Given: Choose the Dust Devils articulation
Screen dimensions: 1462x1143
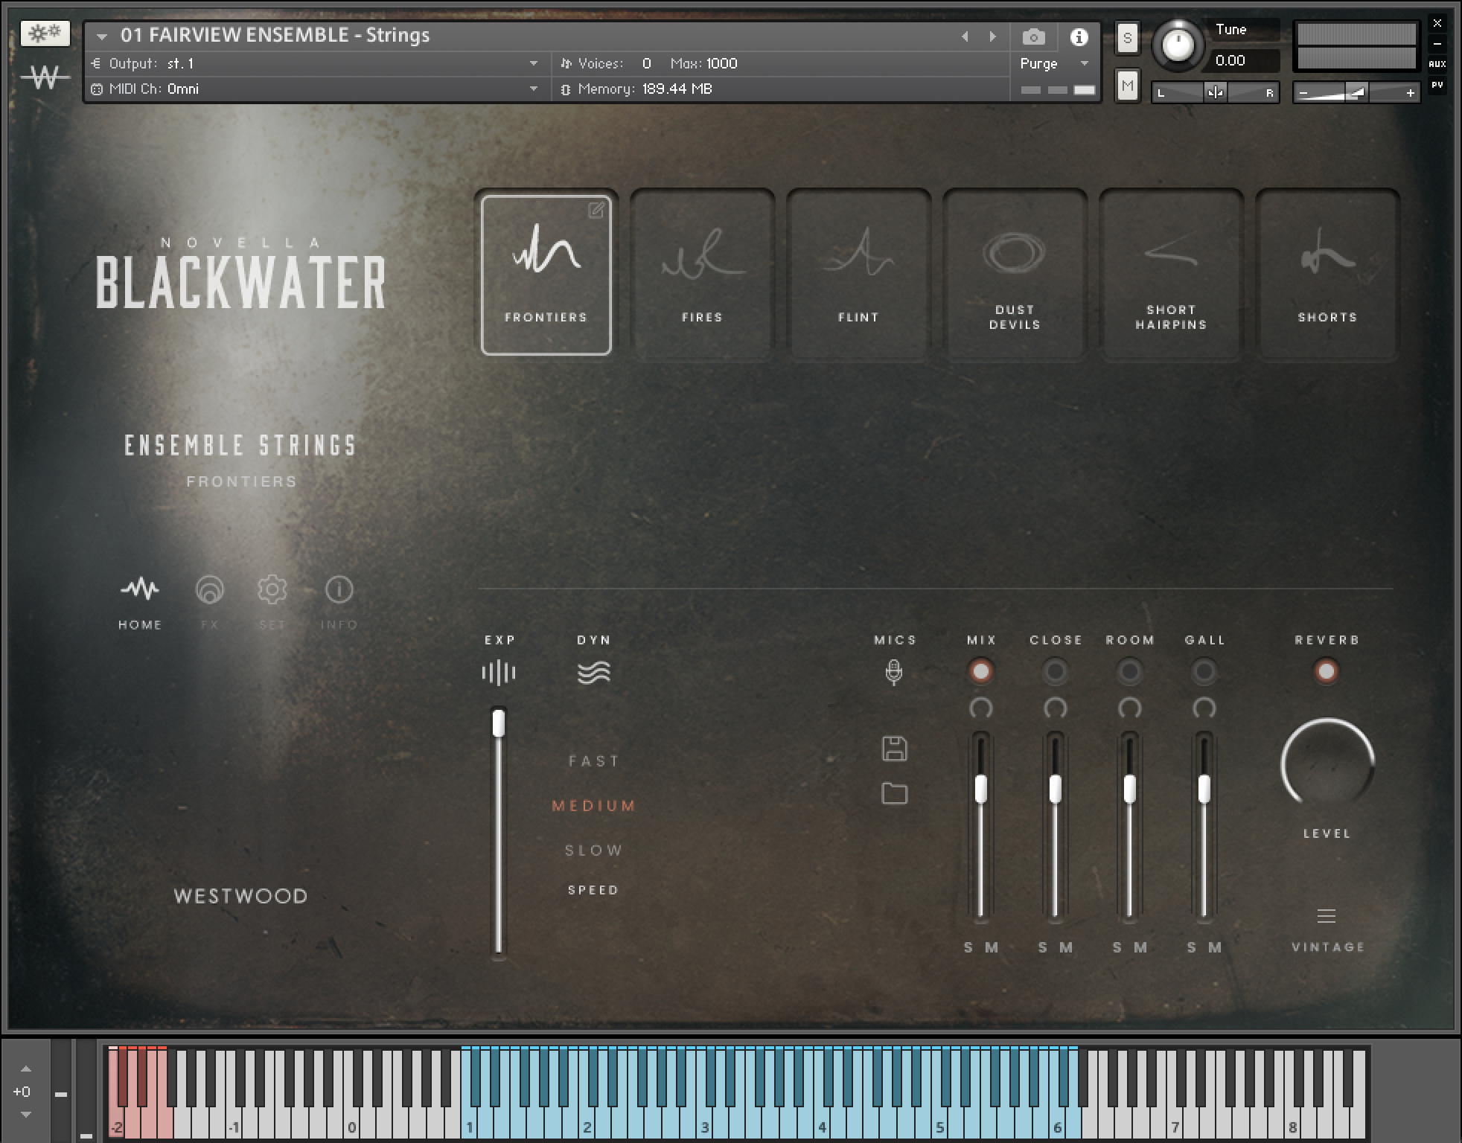Looking at the screenshot, I should click(x=1015, y=275).
